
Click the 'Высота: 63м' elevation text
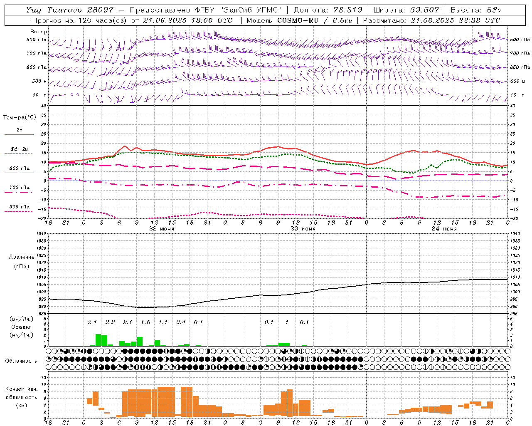pyautogui.click(x=475, y=10)
